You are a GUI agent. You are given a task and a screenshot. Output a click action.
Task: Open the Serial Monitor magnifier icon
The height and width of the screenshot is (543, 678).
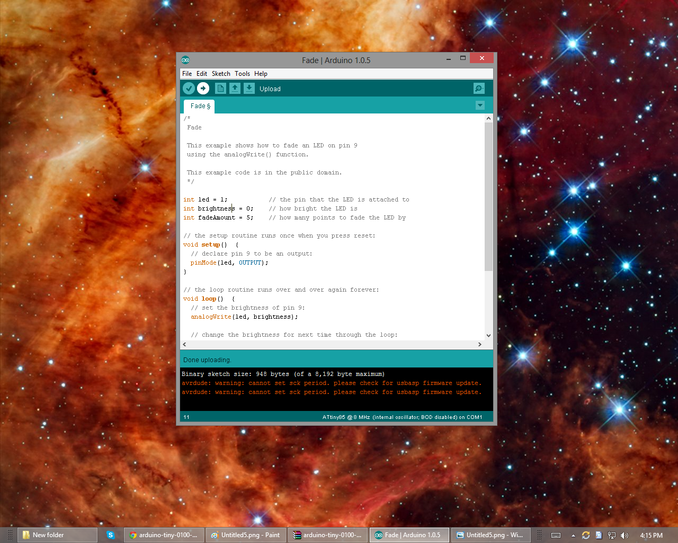[x=479, y=89]
